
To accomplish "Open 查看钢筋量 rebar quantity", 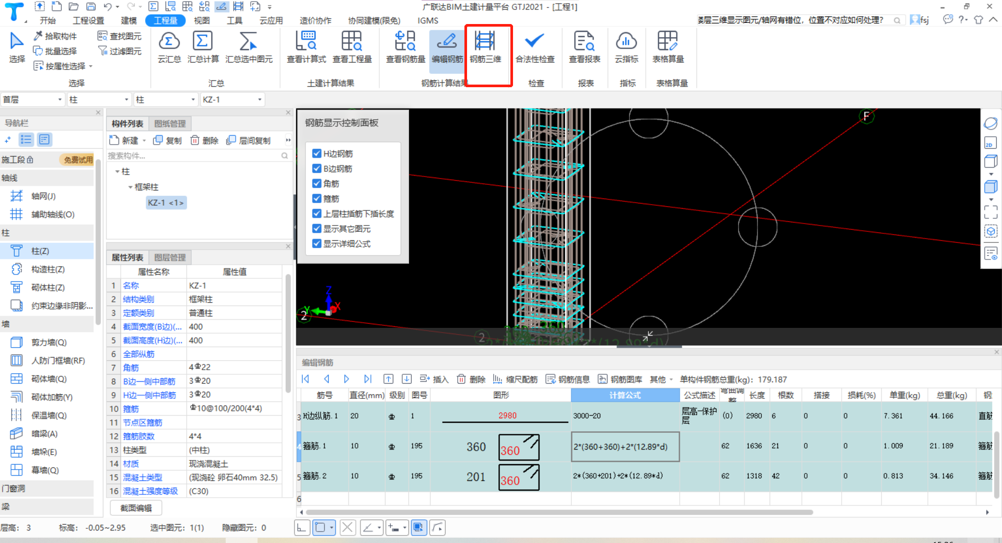I will (405, 48).
